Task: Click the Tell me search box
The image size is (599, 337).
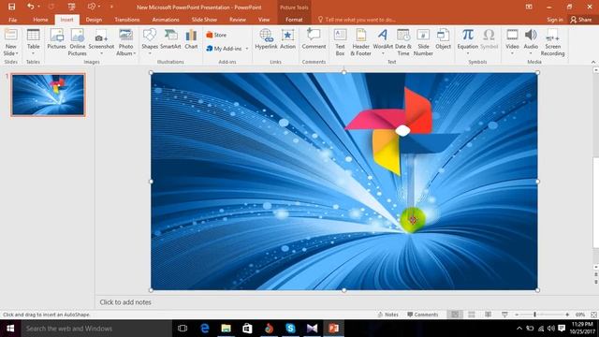Action: pos(357,20)
